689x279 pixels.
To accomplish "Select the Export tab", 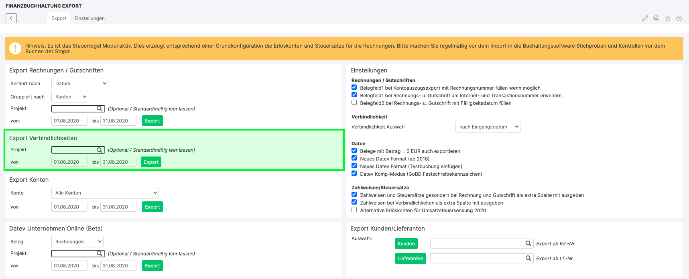I will point(59,18).
